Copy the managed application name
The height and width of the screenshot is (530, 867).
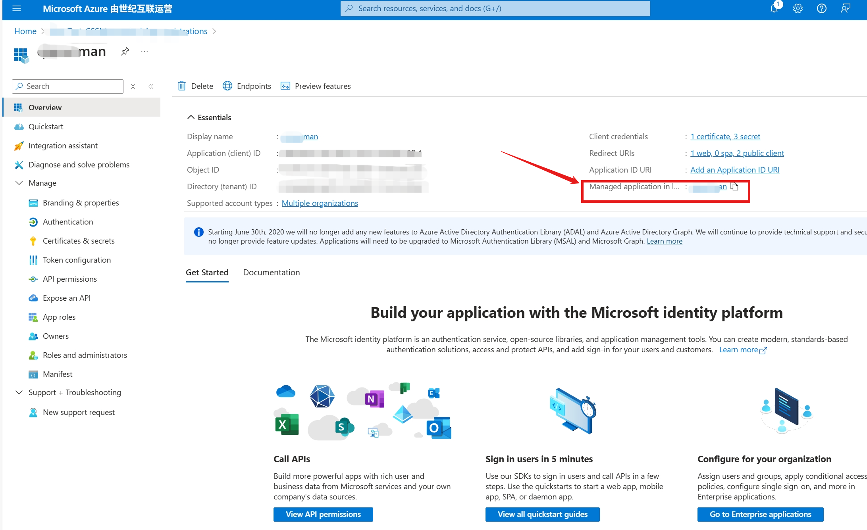tap(735, 186)
